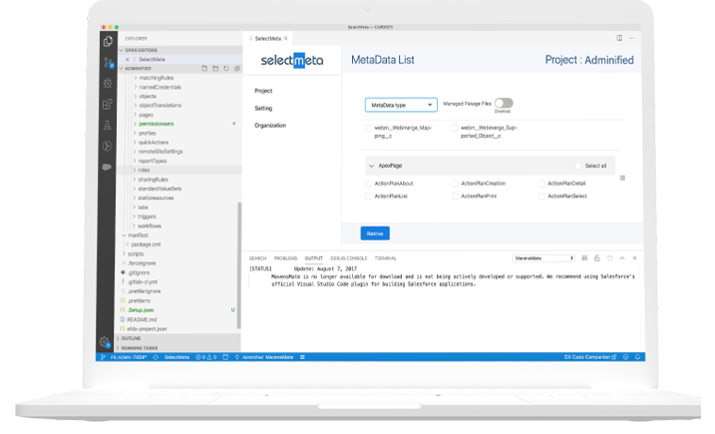Open the Explorer view in activity bar
The image size is (715, 434).
pos(108,41)
